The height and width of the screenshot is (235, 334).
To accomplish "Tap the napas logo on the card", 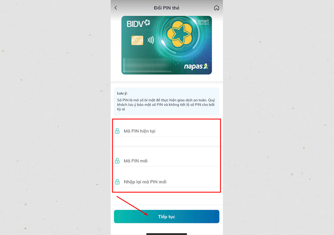I will (x=196, y=67).
